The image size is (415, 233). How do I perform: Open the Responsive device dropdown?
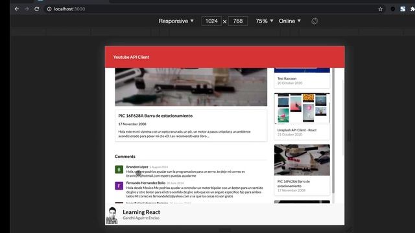[x=176, y=21]
